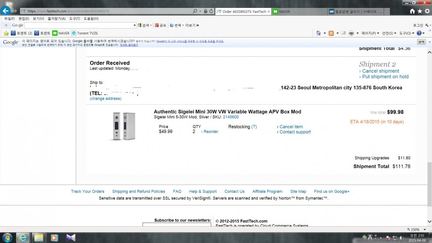Dismiss the Google translate bar with X

pyautogui.click(x=430, y=42)
